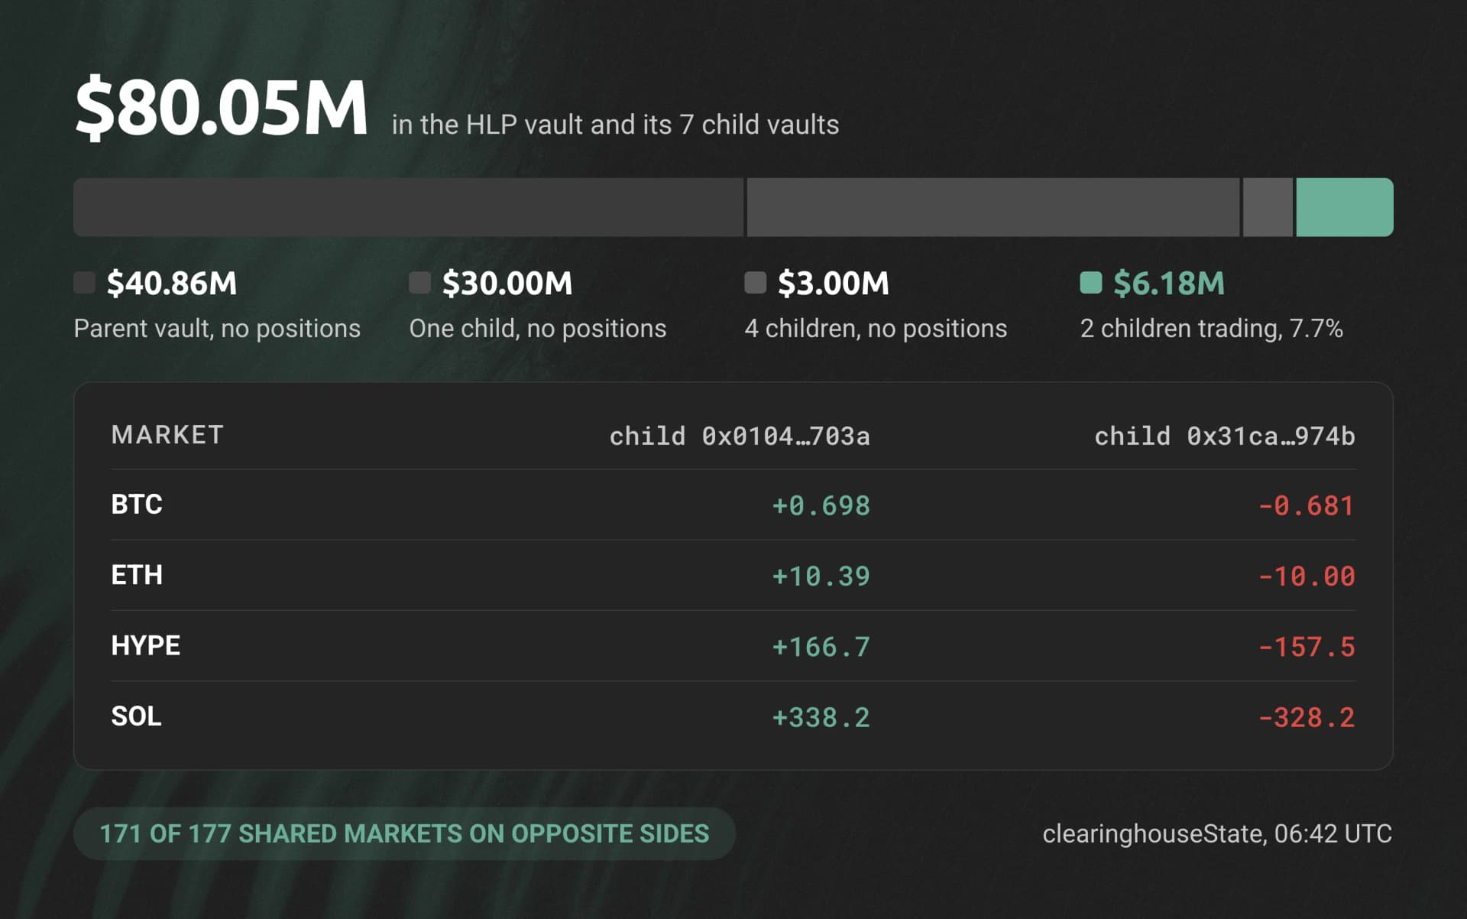Click the -328.2 SOL position value
This screenshot has height=919, width=1467.
point(1307,717)
